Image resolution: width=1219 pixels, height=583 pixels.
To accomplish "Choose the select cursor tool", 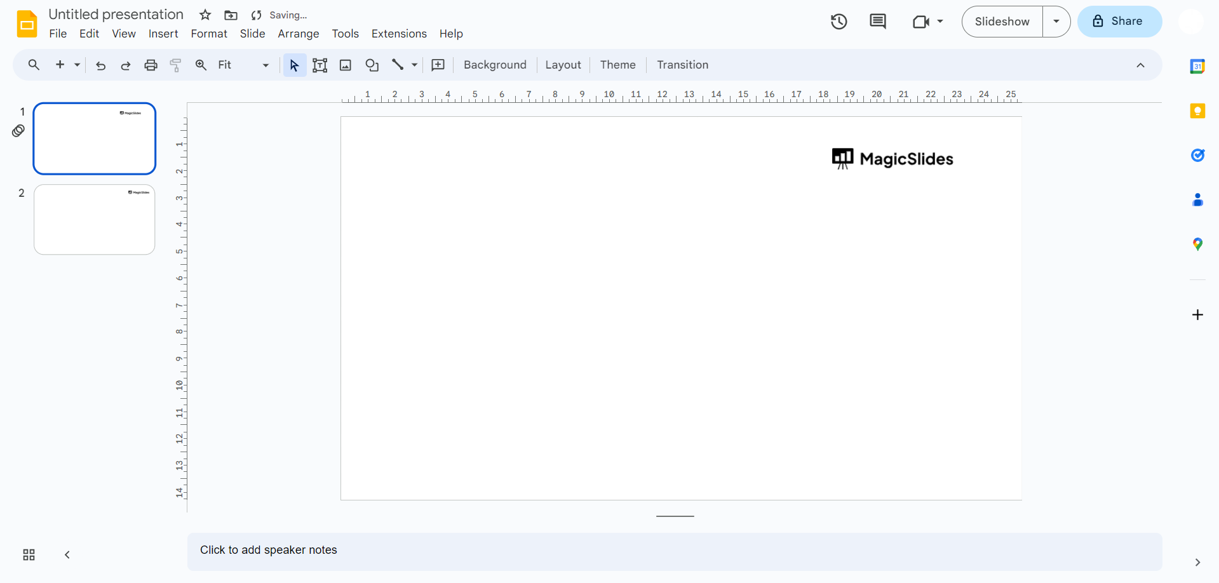I will point(294,65).
